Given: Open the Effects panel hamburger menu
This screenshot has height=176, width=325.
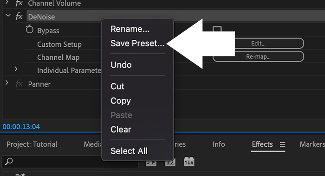Looking at the screenshot, I should click(282, 145).
